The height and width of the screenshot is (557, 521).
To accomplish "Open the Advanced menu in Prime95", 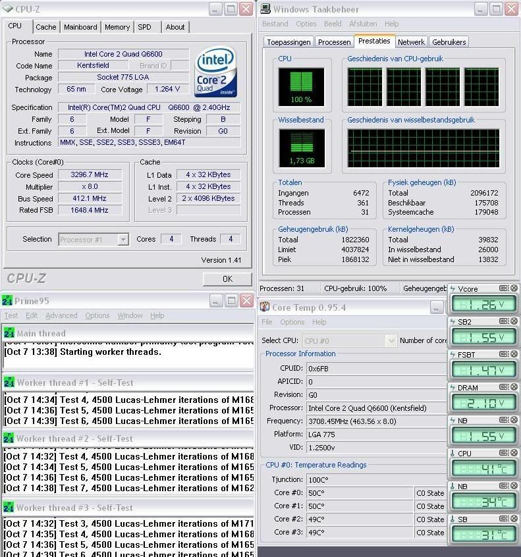I will [61, 315].
